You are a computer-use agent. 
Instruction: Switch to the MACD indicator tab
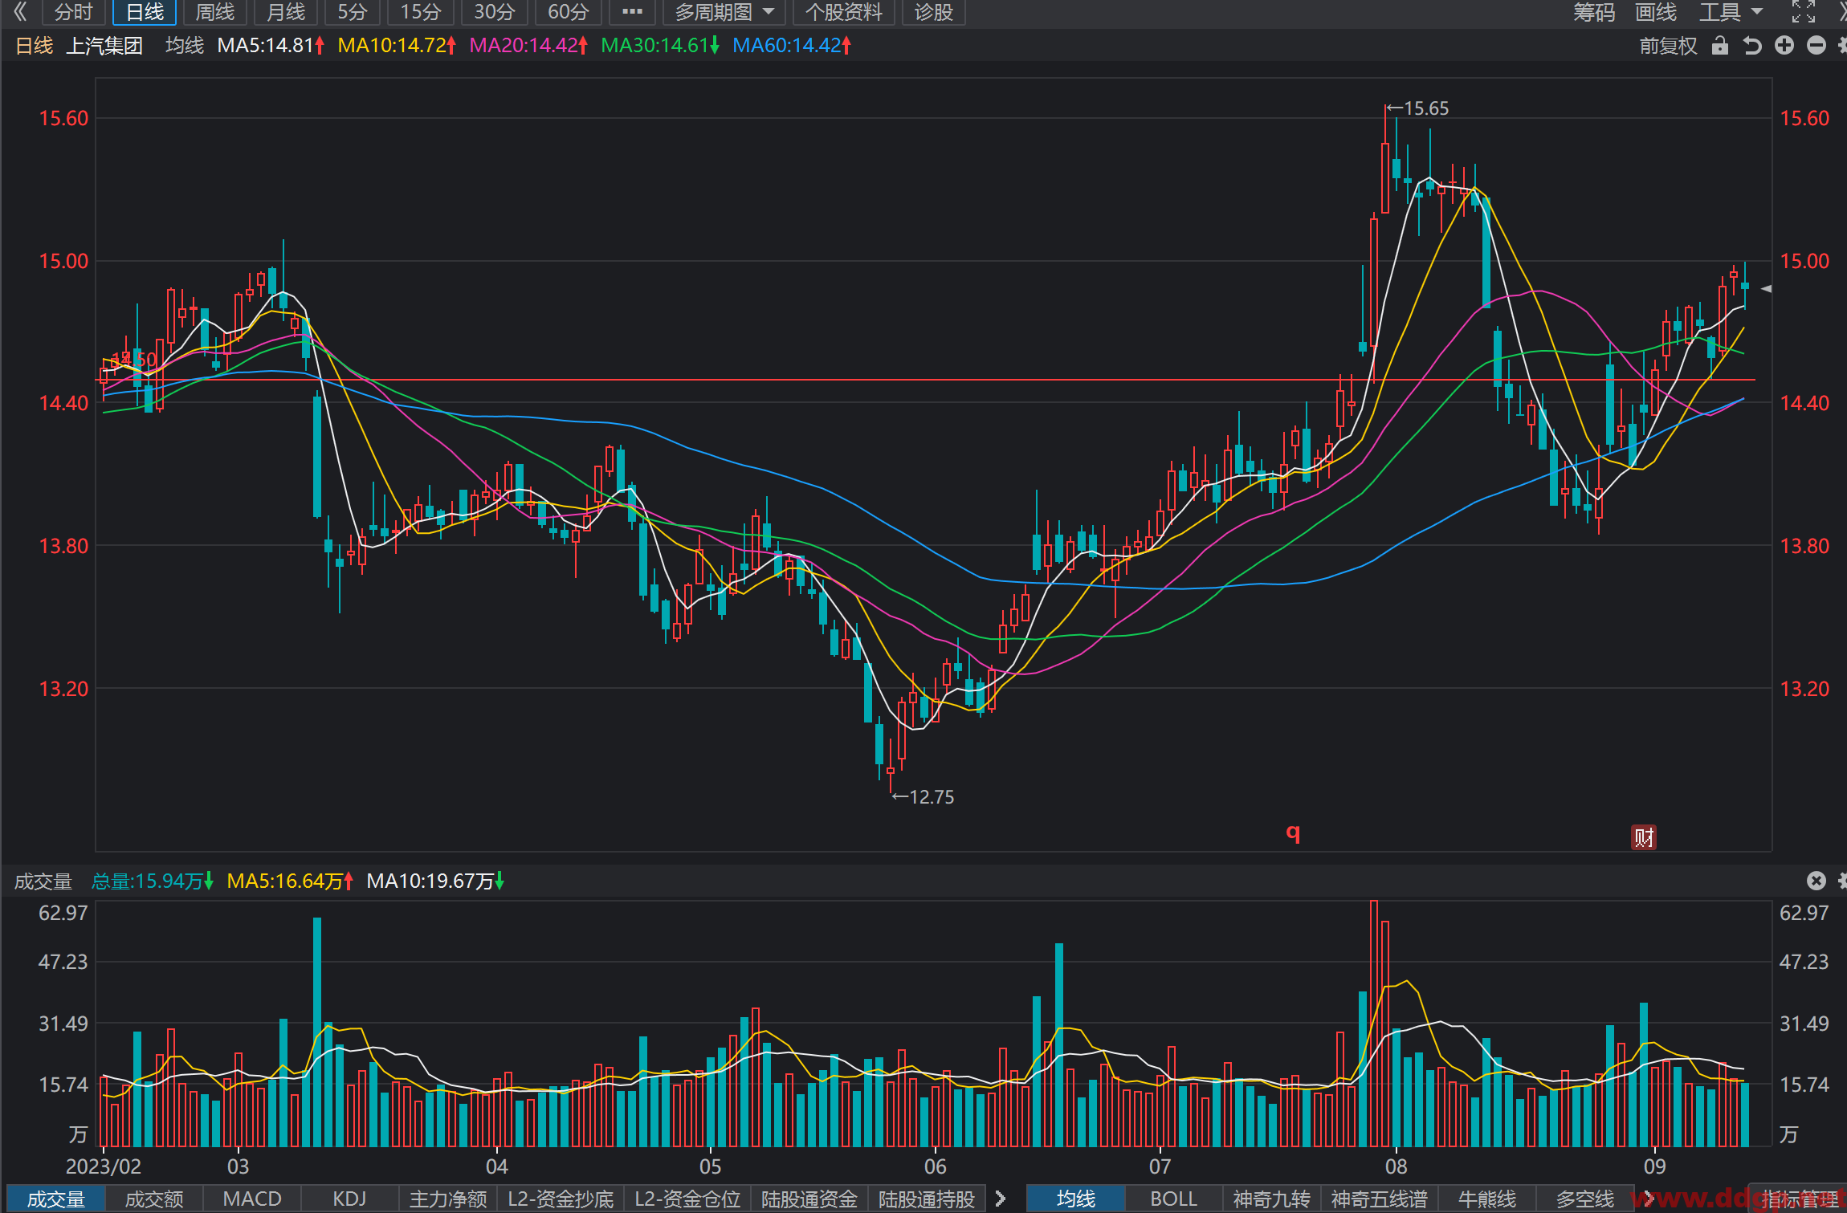tap(252, 1199)
